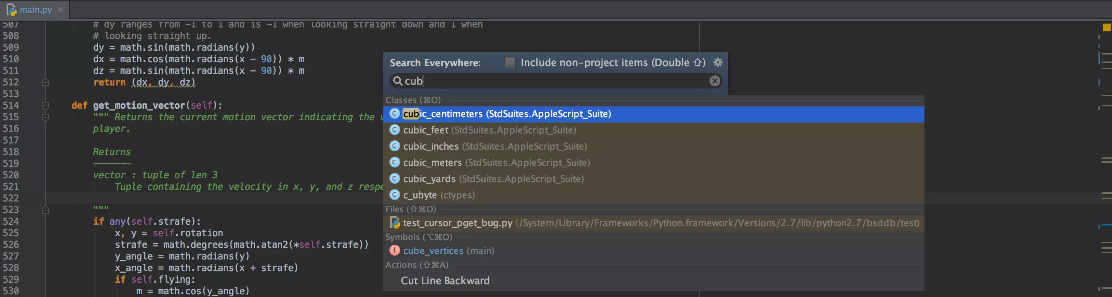Viewport: 1112px width, 297px height.
Task: Click into the search text field containing cub
Action: tap(557, 81)
